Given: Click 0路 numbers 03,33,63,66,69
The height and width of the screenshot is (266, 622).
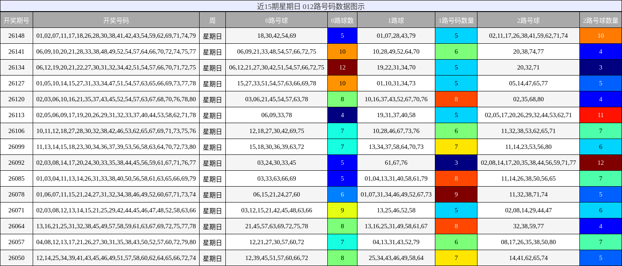Looking at the screenshot, I should click(277, 178).
